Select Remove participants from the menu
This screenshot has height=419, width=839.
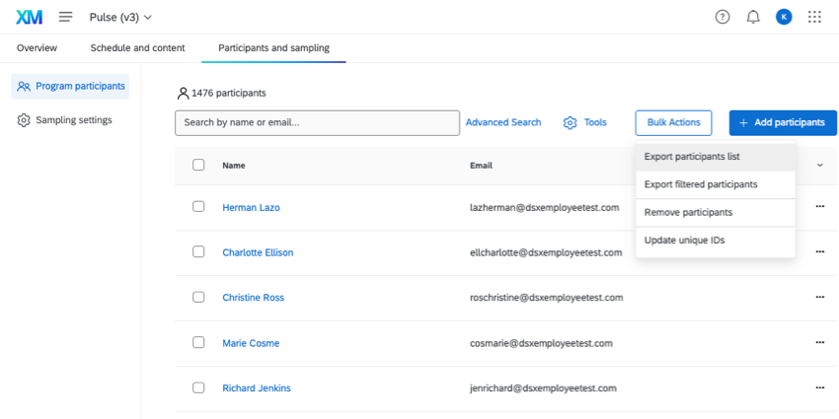click(x=688, y=212)
